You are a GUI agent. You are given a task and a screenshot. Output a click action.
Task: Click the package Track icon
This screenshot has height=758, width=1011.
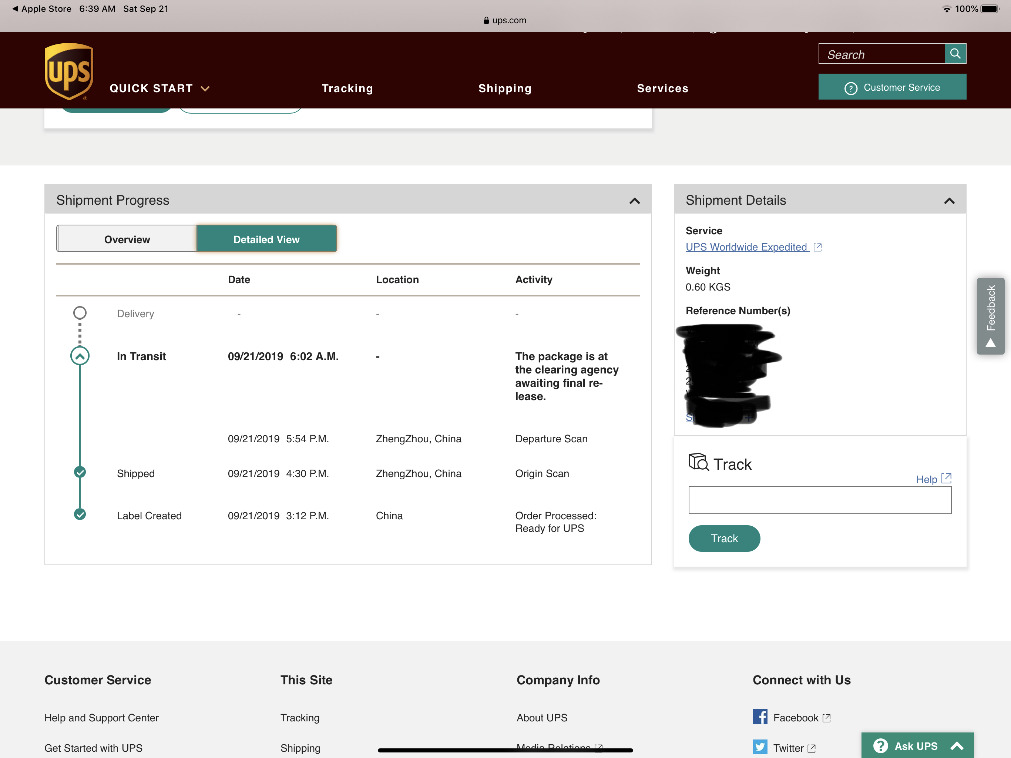click(698, 462)
